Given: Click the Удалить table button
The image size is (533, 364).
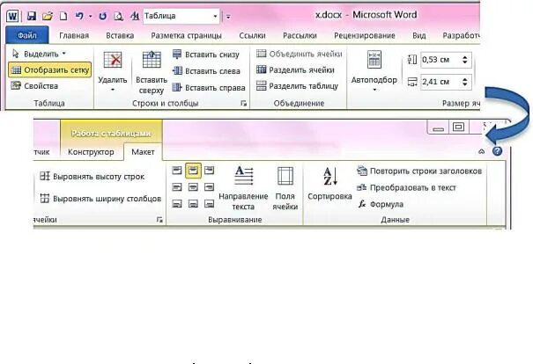Looking at the screenshot, I should point(113,71).
